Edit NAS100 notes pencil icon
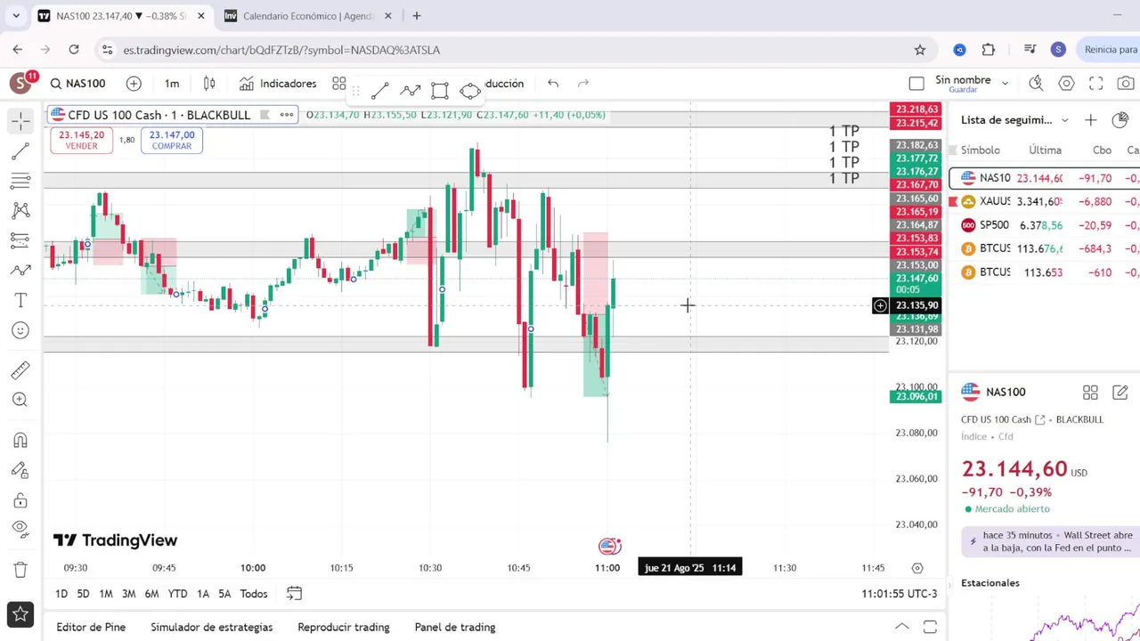1140x641 pixels. point(1120,392)
